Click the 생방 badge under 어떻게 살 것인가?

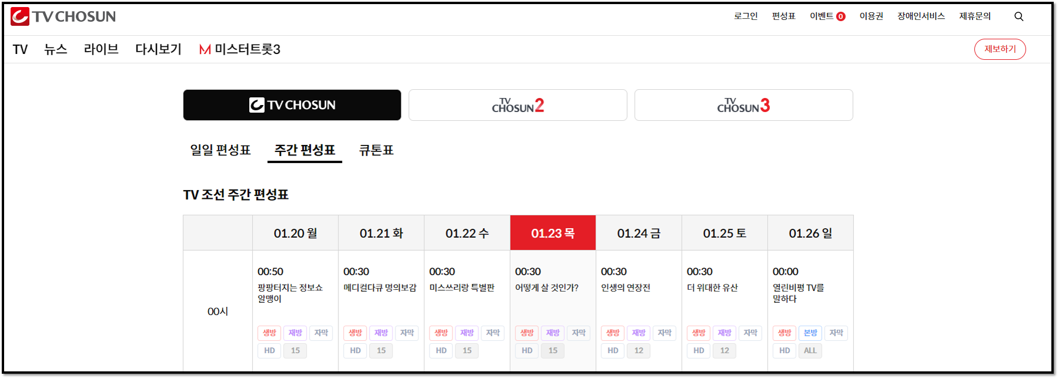[527, 333]
